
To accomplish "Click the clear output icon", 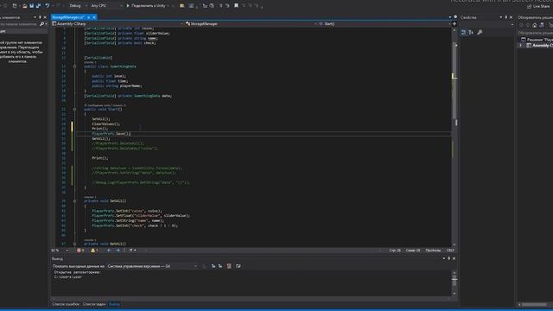I will point(229,266).
